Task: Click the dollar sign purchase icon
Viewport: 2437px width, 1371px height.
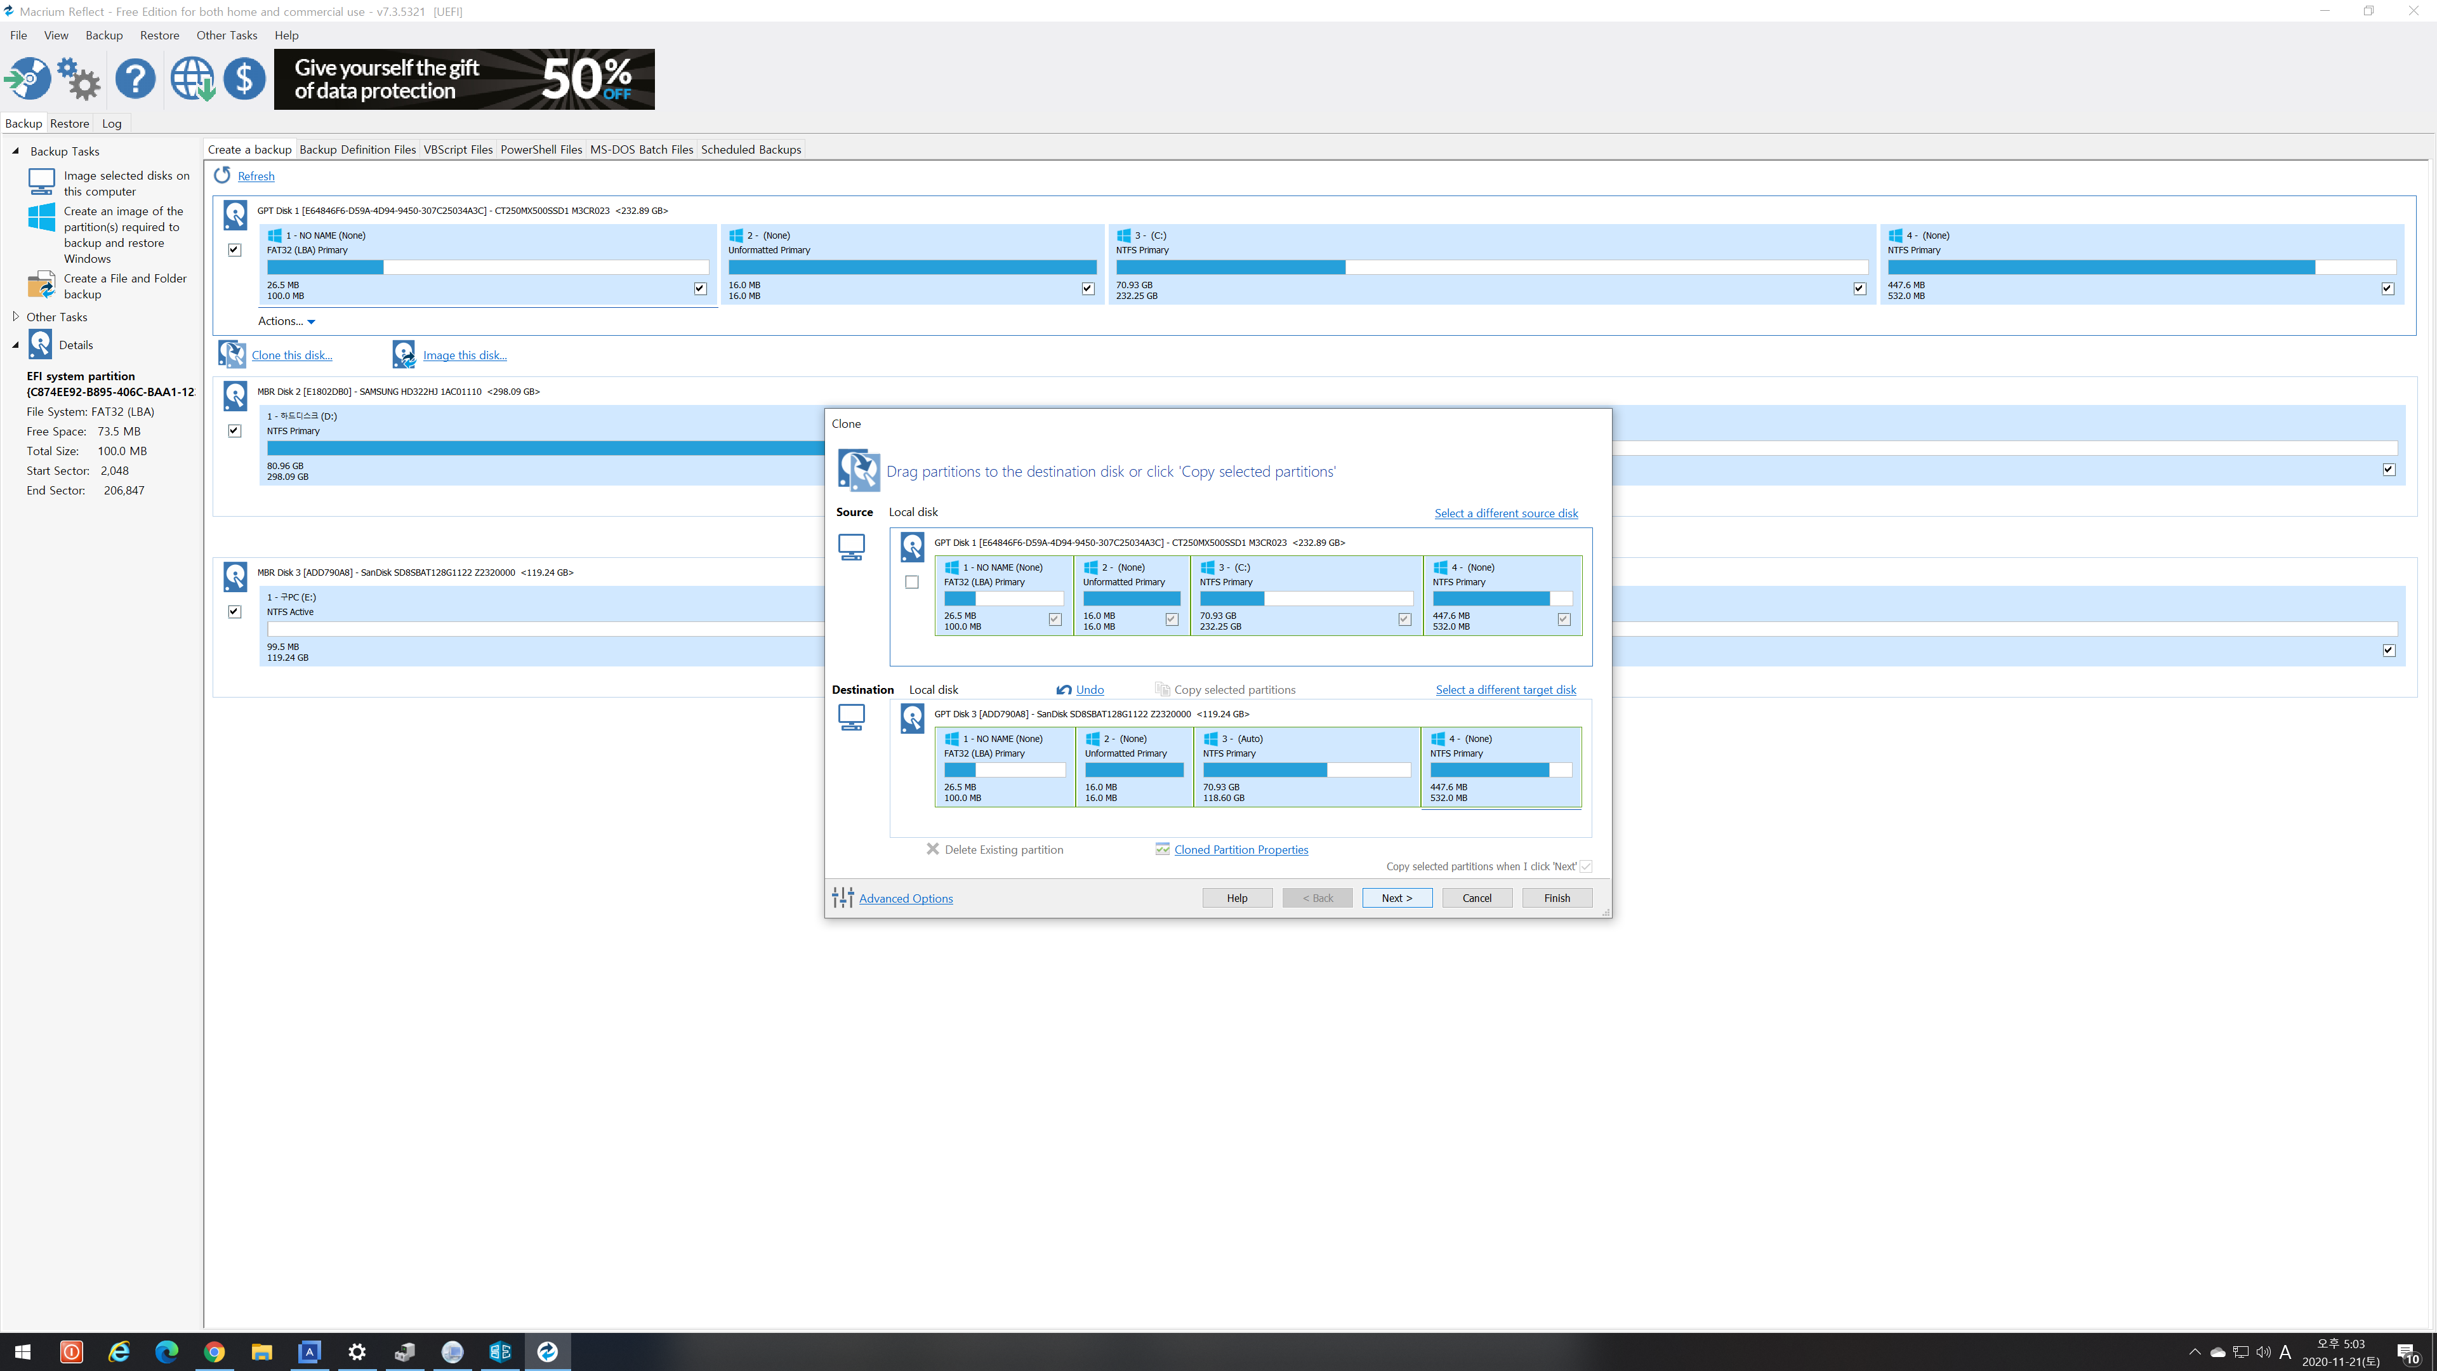Action: pos(244,79)
